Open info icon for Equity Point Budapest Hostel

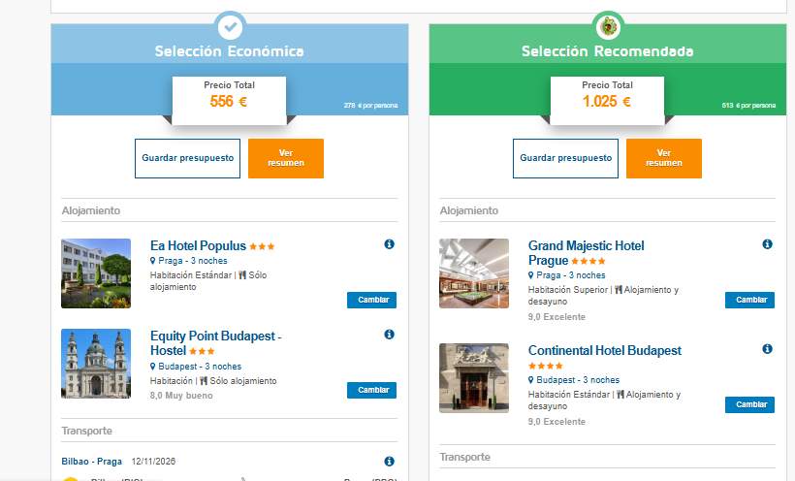pos(389,335)
